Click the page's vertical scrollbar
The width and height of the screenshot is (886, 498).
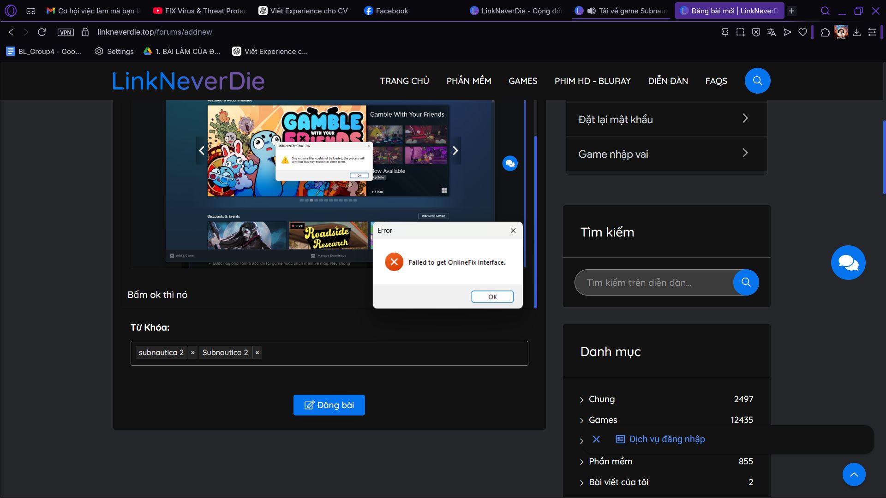point(884,157)
